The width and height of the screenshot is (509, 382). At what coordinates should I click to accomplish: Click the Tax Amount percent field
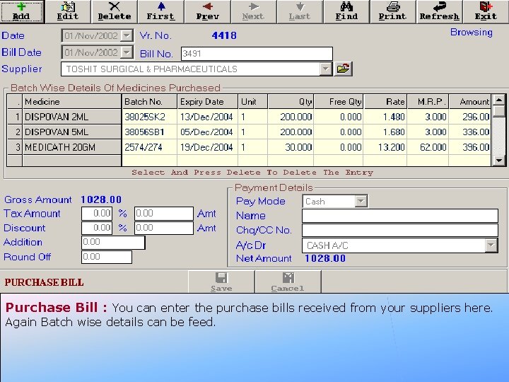pos(97,214)
